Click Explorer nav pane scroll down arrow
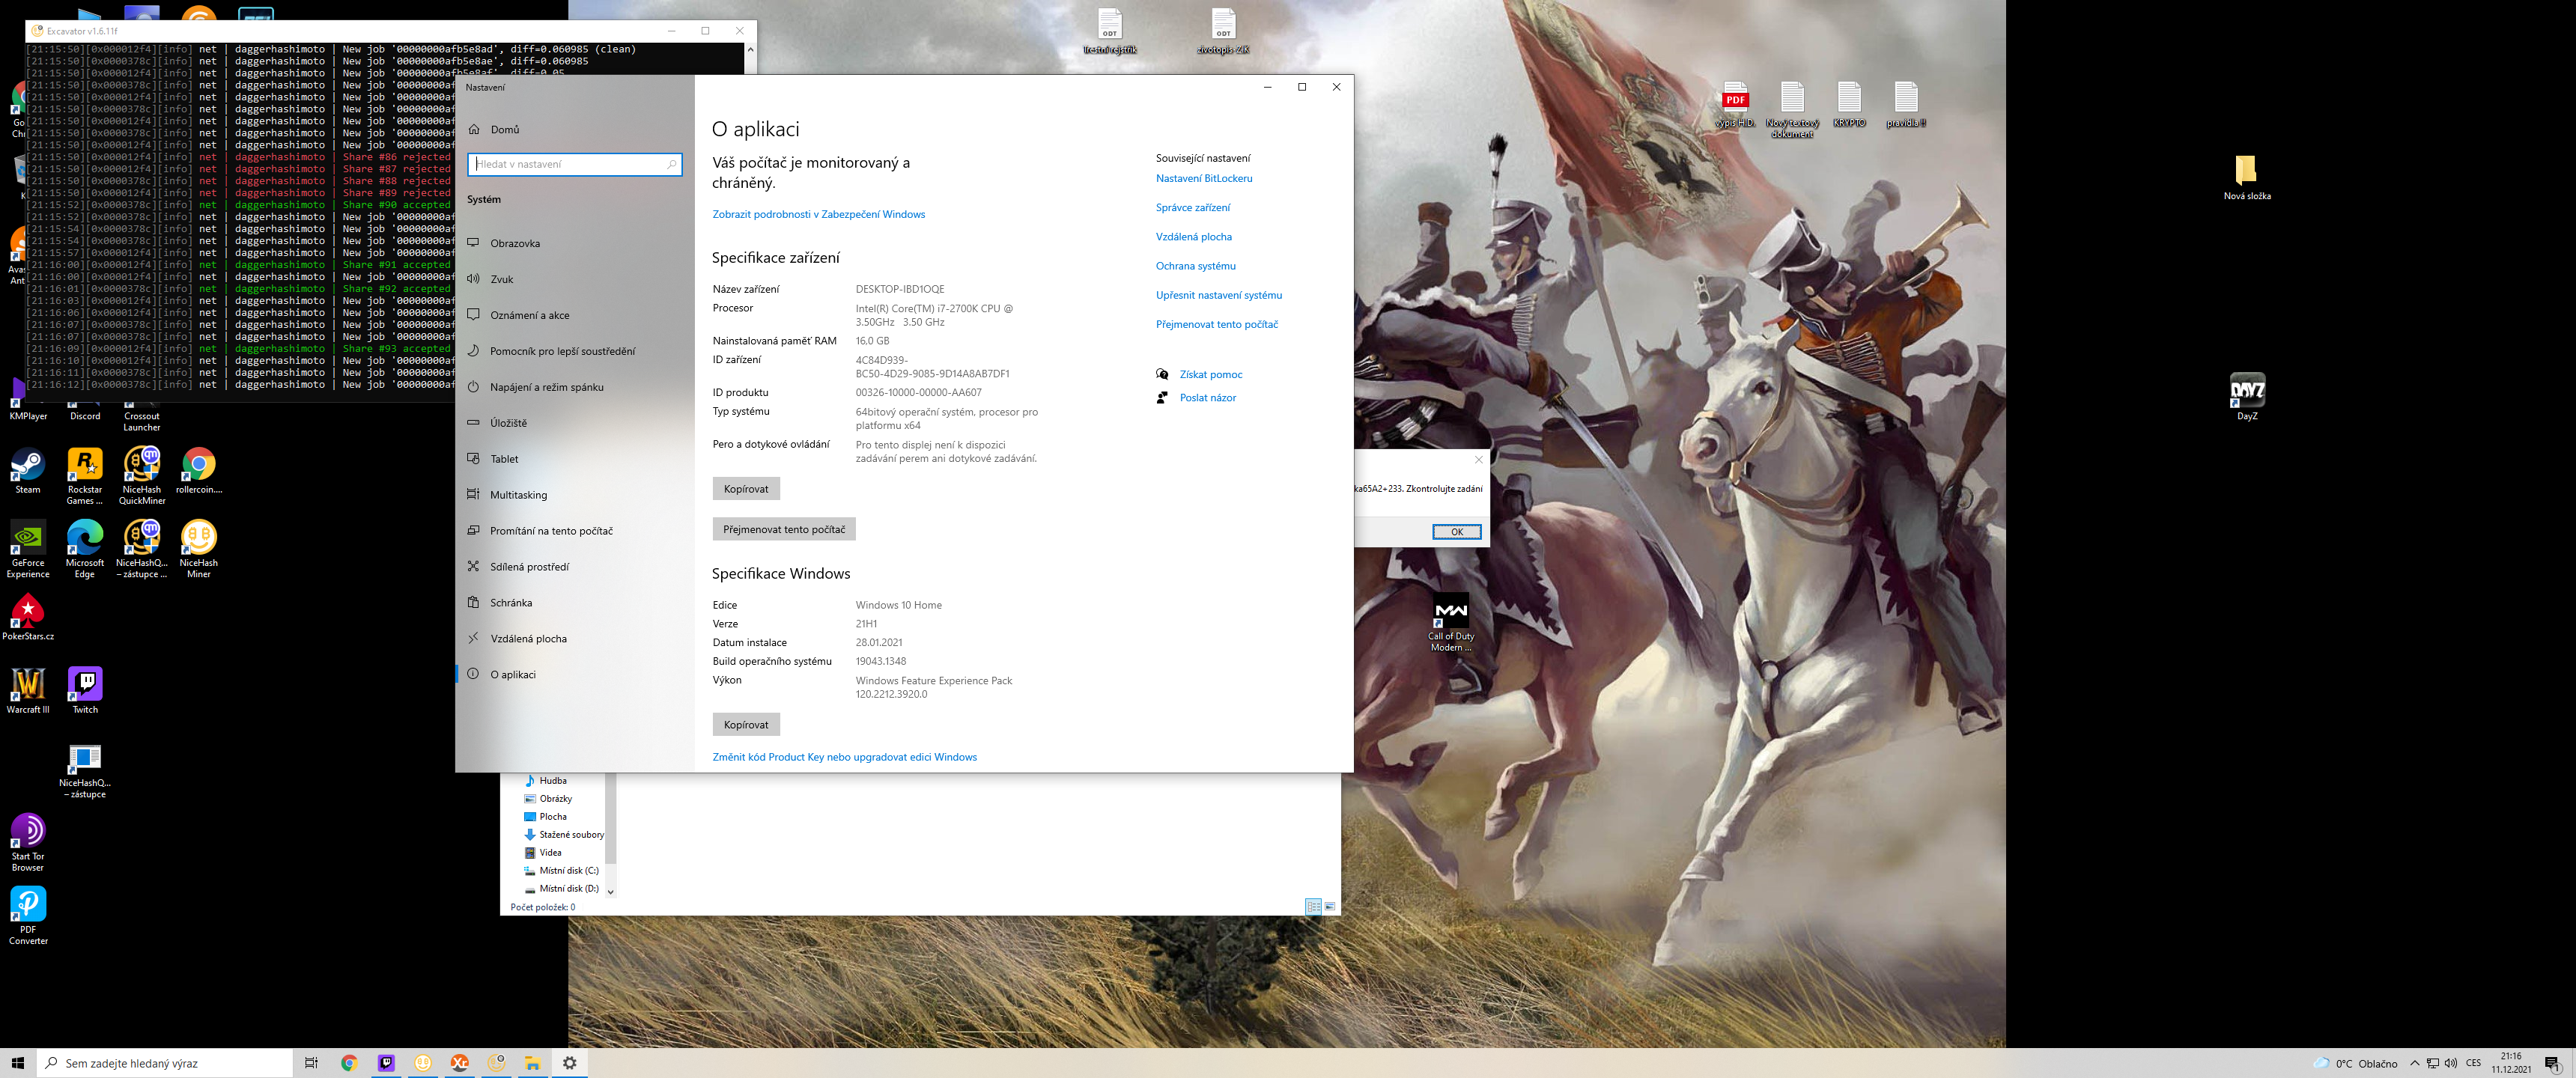2576x1078 pixels. coord(611,892)
